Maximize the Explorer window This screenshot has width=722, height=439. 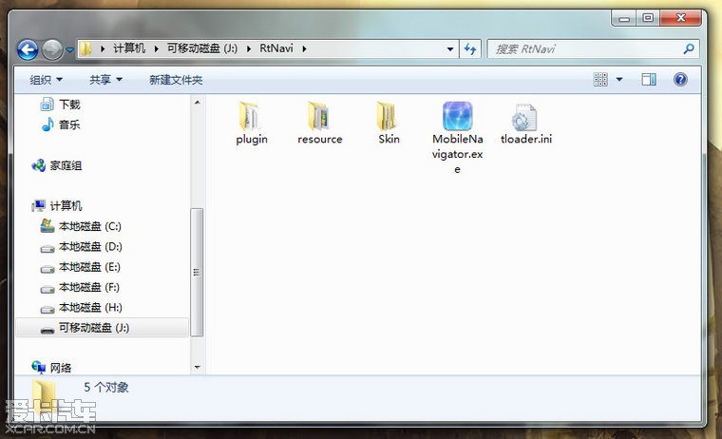(x=647, y=18)
